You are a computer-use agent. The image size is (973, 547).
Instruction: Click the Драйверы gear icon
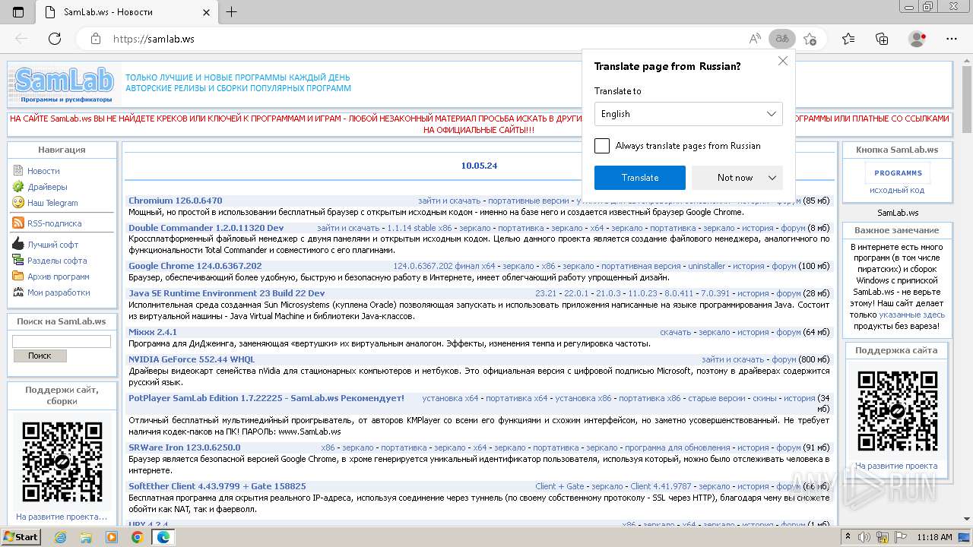click(18, 187)
